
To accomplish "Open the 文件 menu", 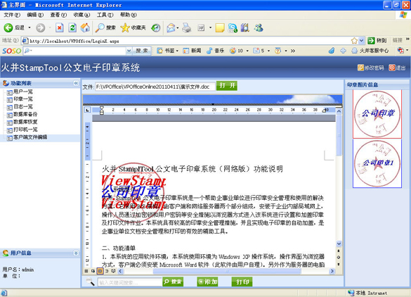I will click(12, 15).
